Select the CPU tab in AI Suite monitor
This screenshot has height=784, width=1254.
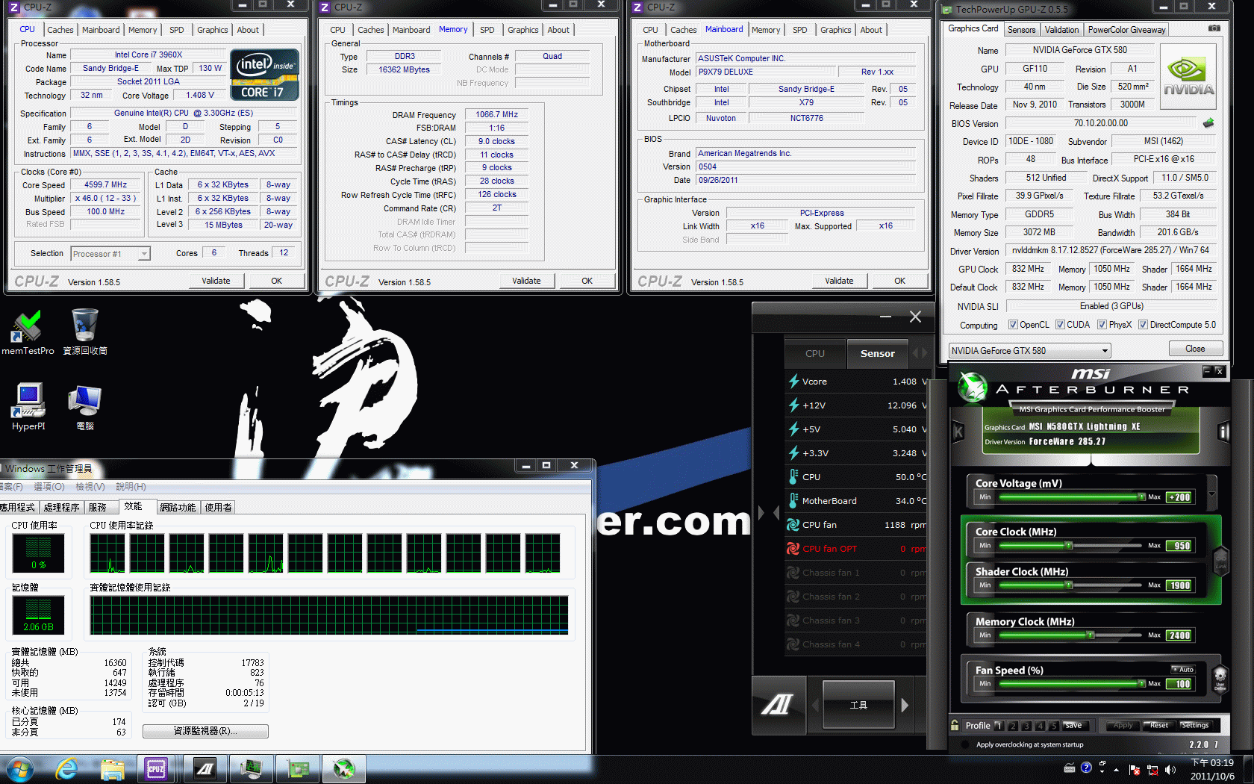[815, 353]
